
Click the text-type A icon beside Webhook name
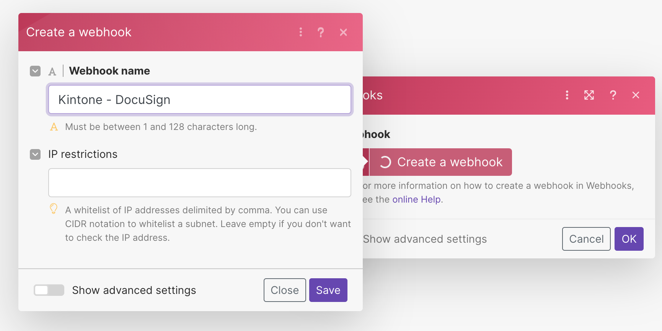pyautogui.click(x=52, y=71)
